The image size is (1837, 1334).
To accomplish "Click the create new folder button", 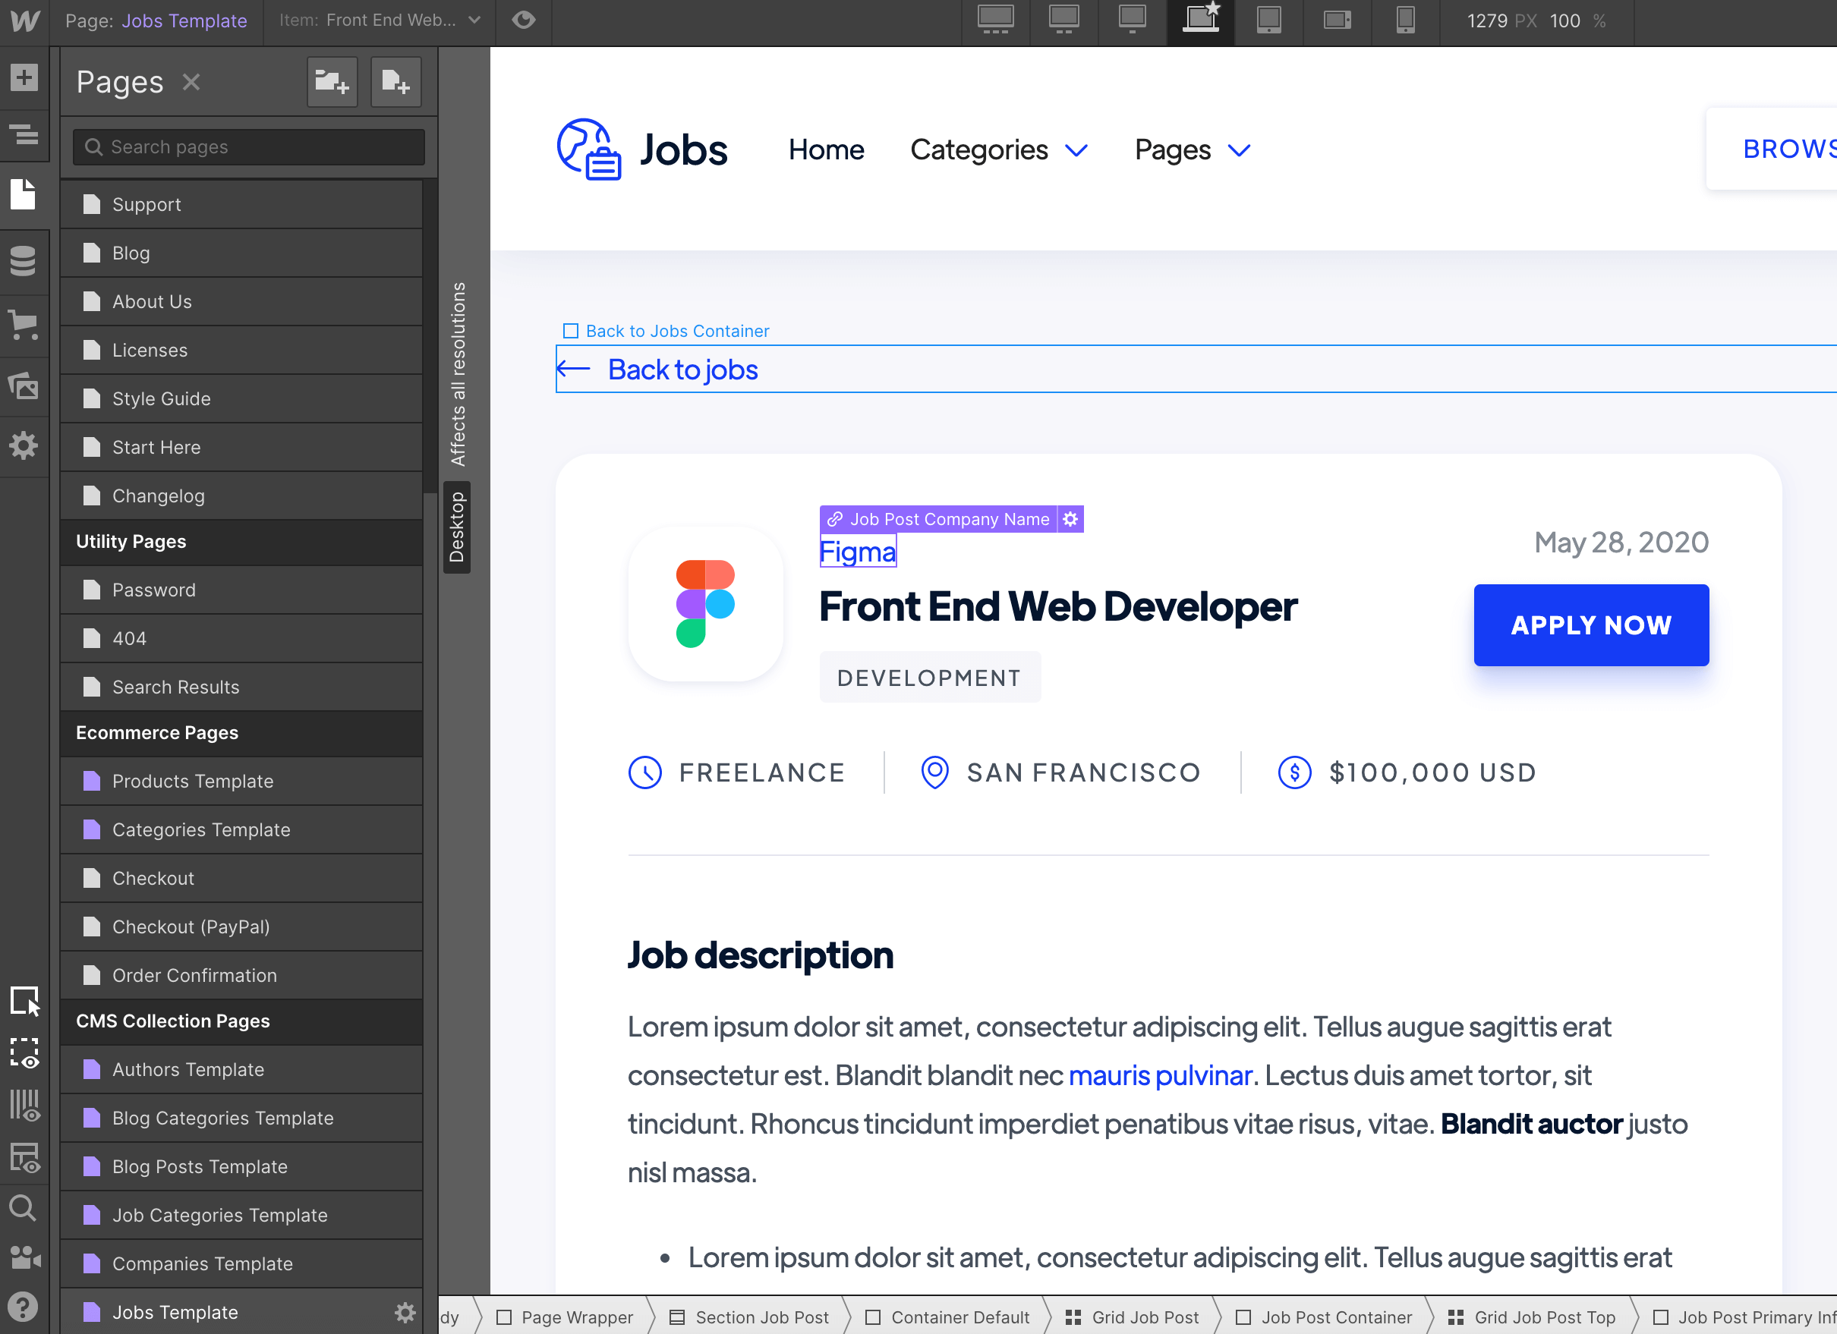I will pyautogui.click(x=332, y=82).
